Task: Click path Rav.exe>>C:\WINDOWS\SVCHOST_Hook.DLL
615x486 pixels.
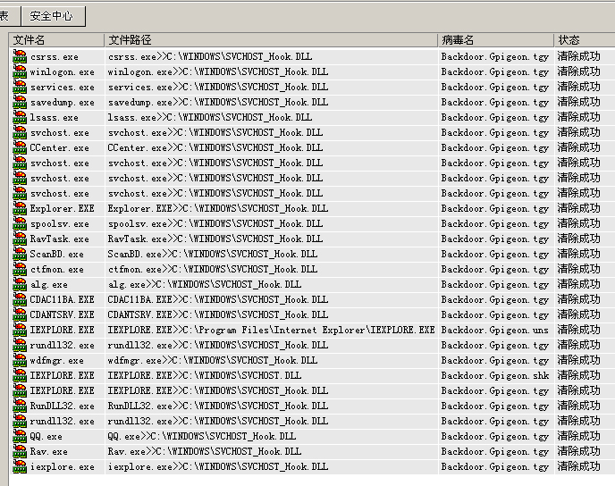Action: click(205, 451)
